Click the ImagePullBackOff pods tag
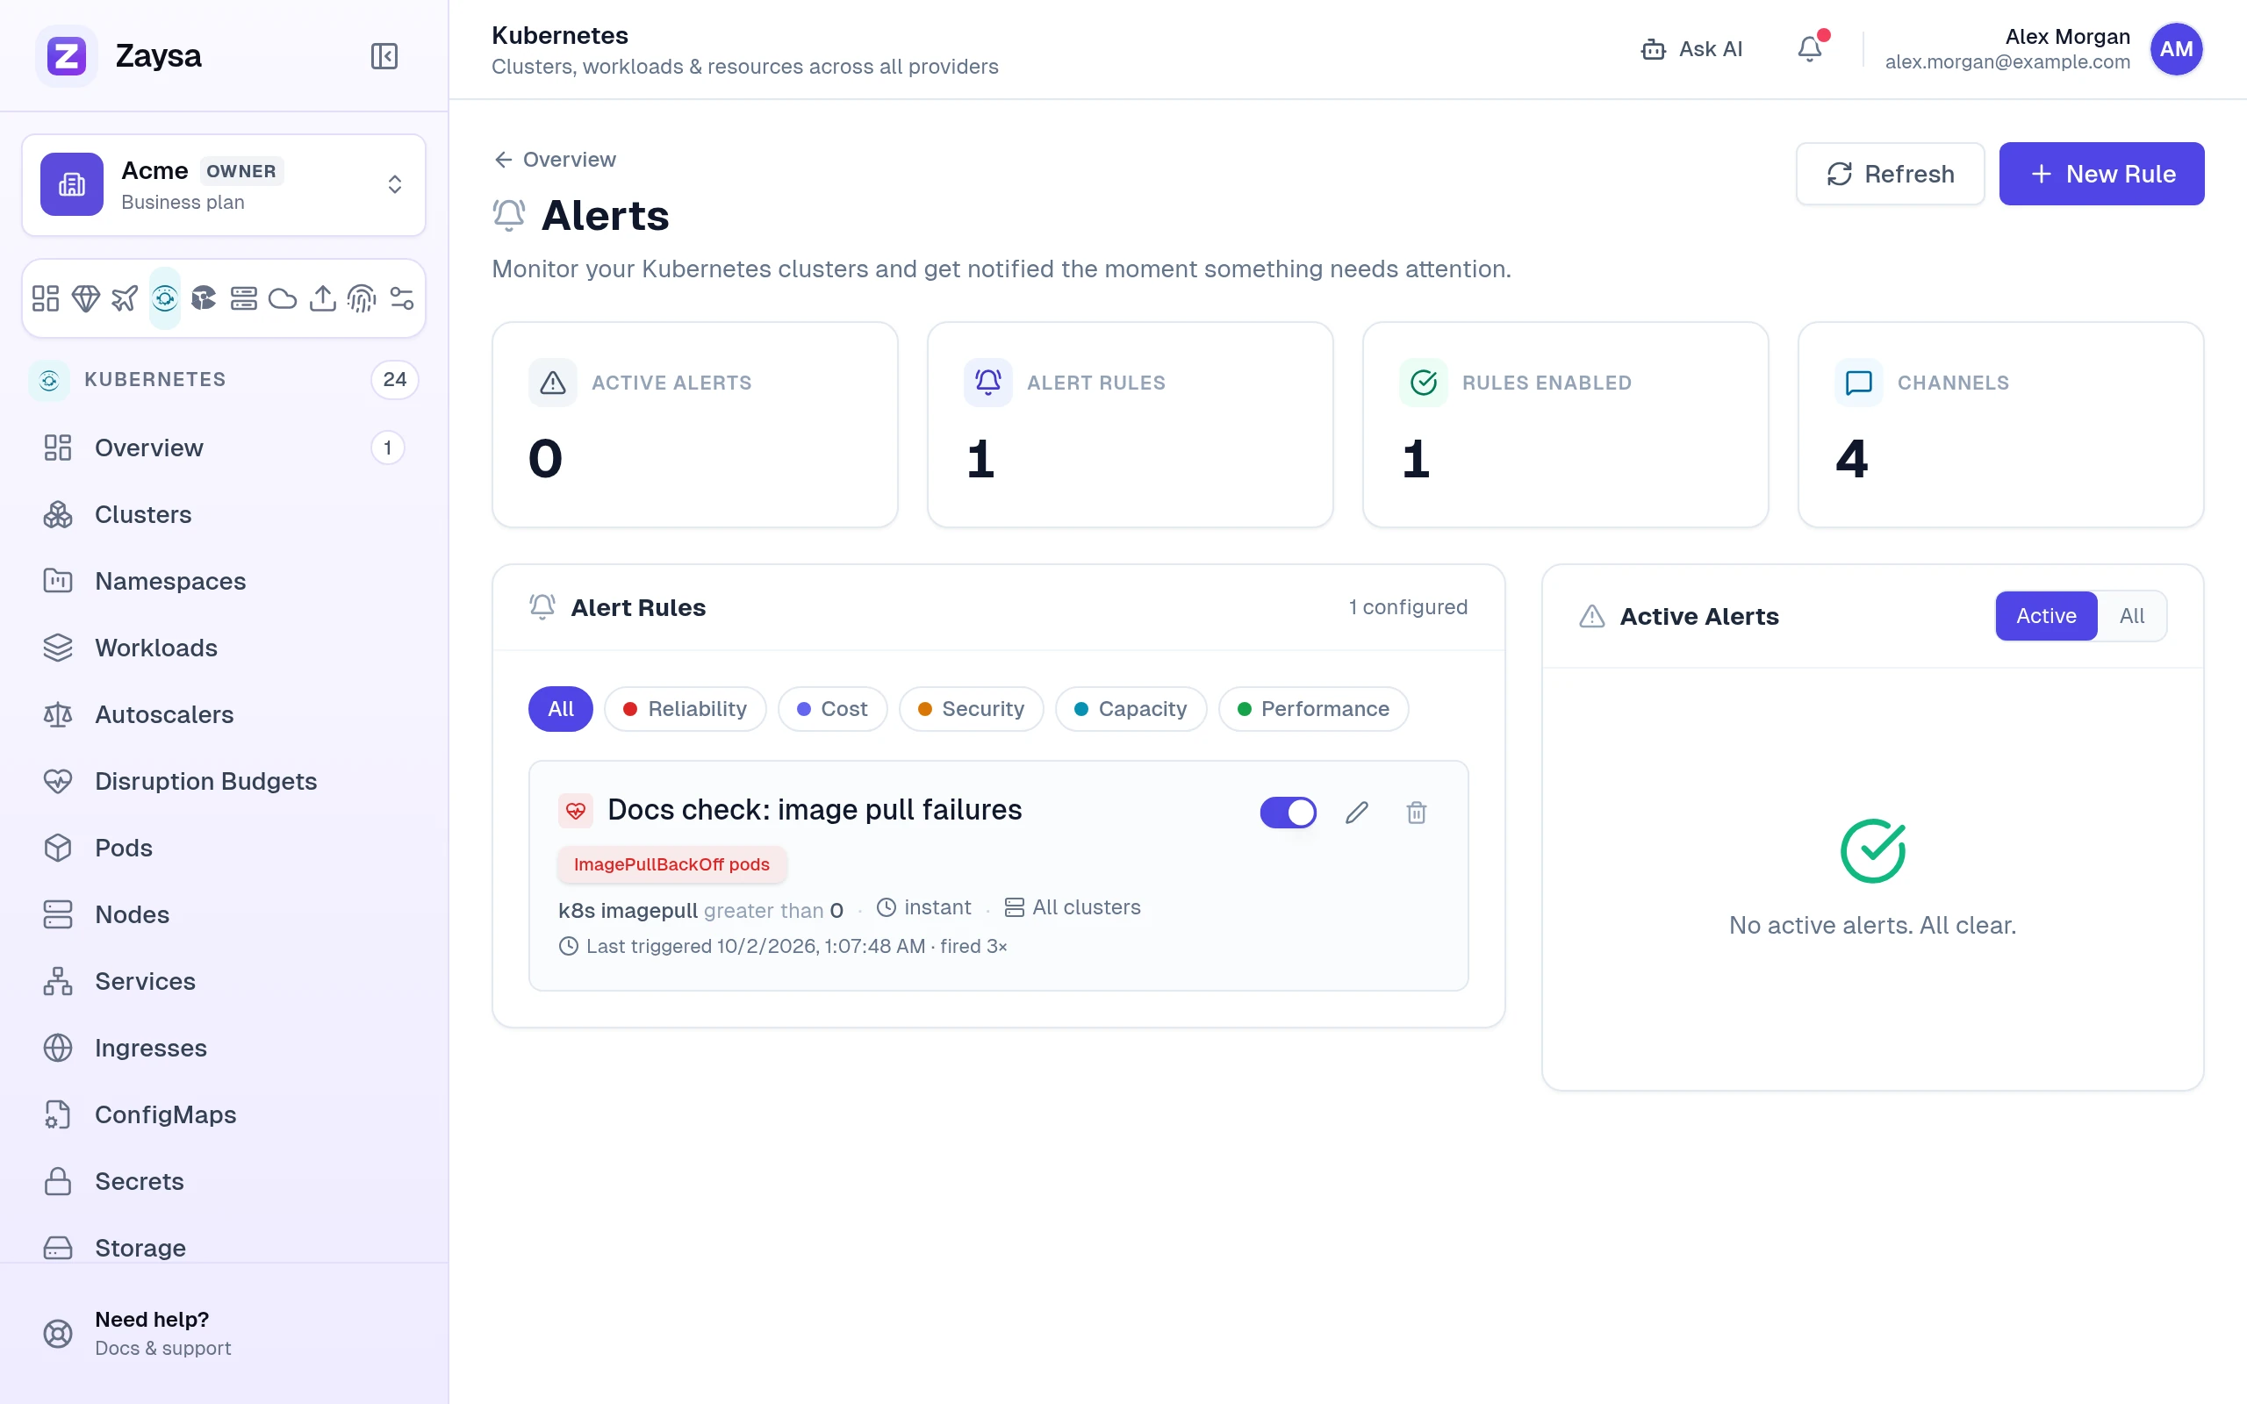2247x1404 pixels. pos(671,864)
